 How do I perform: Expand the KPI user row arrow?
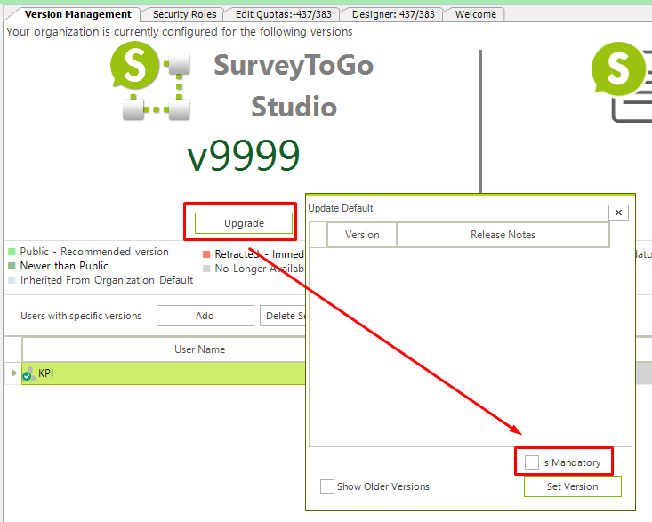click(13, 373)
